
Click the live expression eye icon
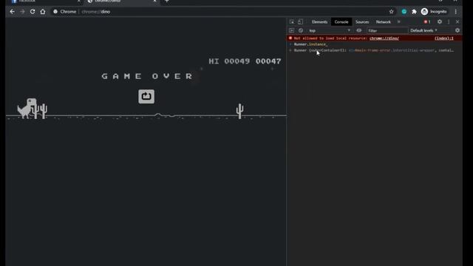pyautogui.click(x=358, y=30)
